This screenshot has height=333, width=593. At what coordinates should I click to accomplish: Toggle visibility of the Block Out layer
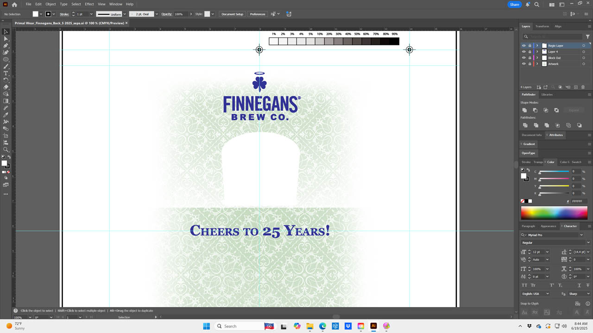click(x=524, y=58)
